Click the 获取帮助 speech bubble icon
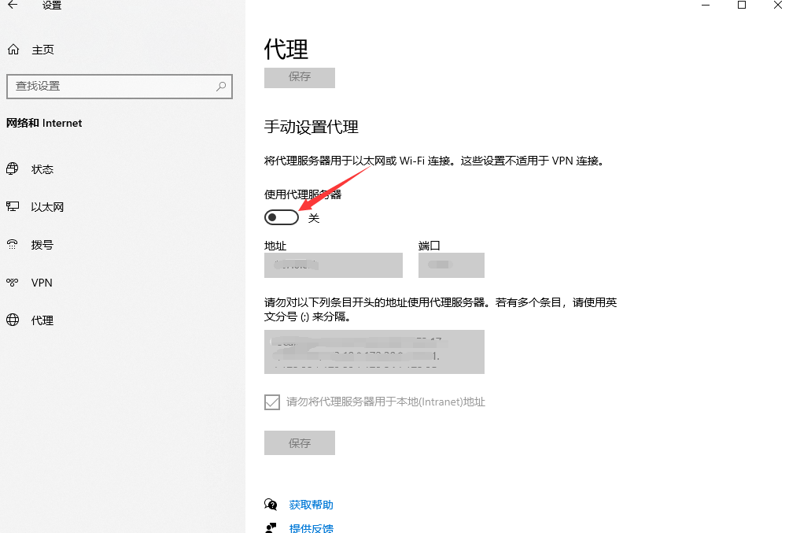Image resolution: width=789 pixels, height=533 pixels. [271, 504]
